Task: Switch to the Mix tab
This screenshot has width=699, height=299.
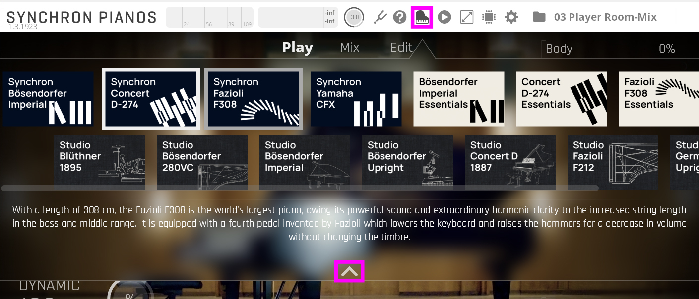Action: click(350, 48)
